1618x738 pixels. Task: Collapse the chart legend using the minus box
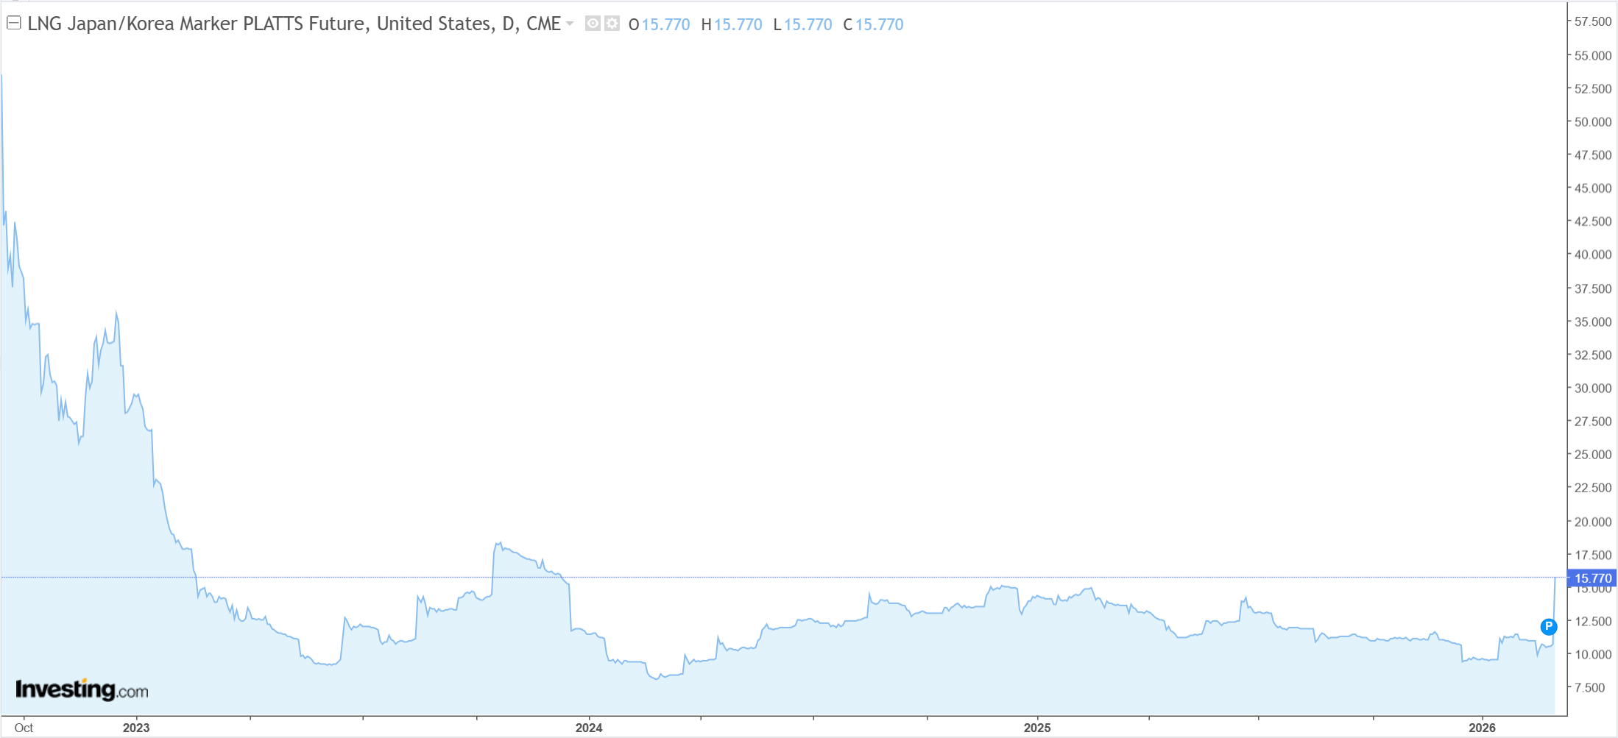(x=13, y=24)
